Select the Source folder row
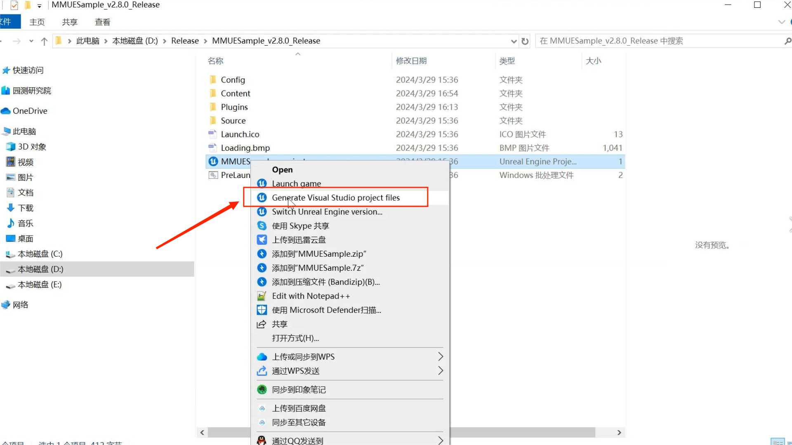Image resolution: width=792 pixels, height=445 pixels. 415,121
